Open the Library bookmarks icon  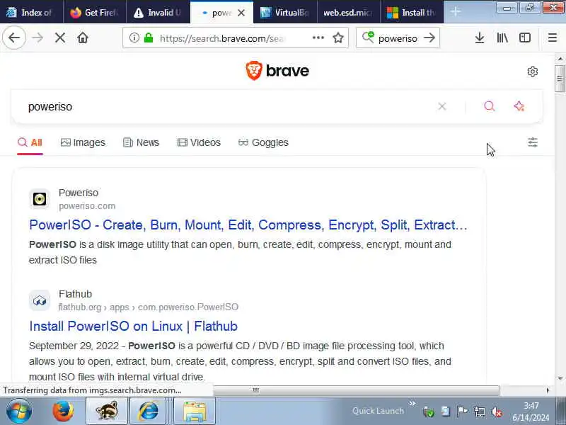tap(502, 38)
